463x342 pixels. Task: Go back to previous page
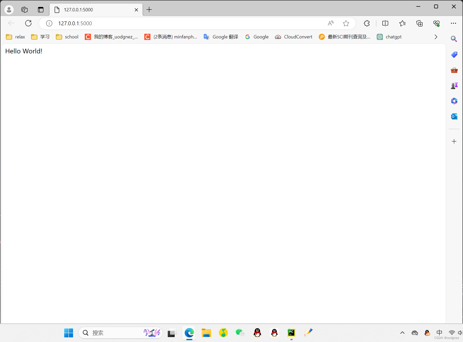11,23
